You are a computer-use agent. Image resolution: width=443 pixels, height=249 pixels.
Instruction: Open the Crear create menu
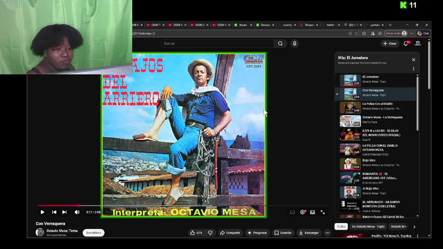coord(390,43)
